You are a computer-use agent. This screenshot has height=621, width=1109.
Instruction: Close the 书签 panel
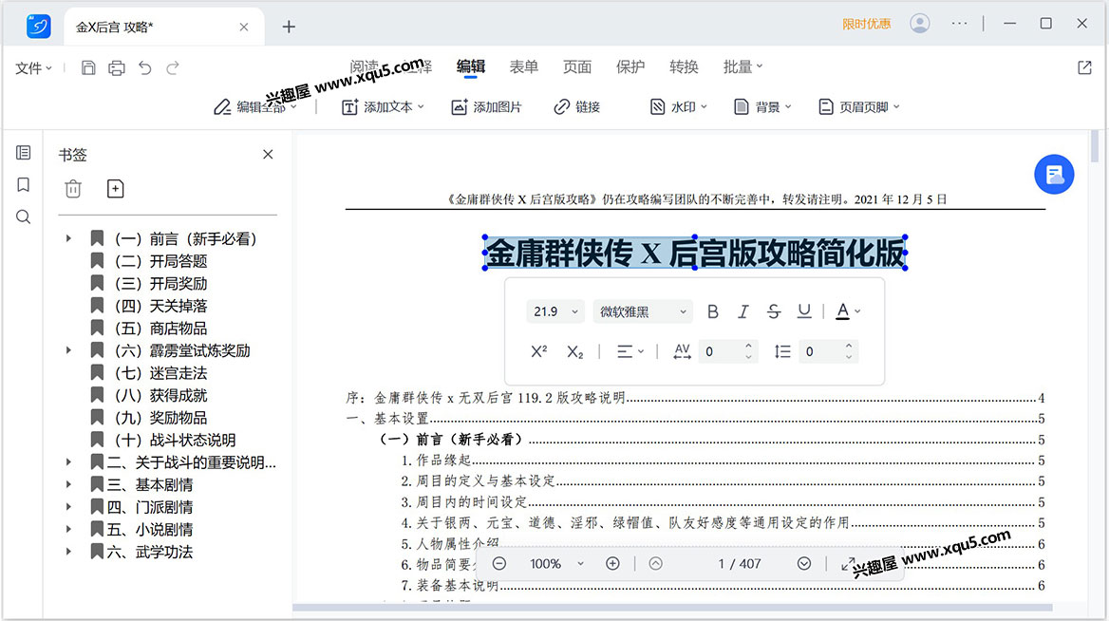click(x=268, y=154)
